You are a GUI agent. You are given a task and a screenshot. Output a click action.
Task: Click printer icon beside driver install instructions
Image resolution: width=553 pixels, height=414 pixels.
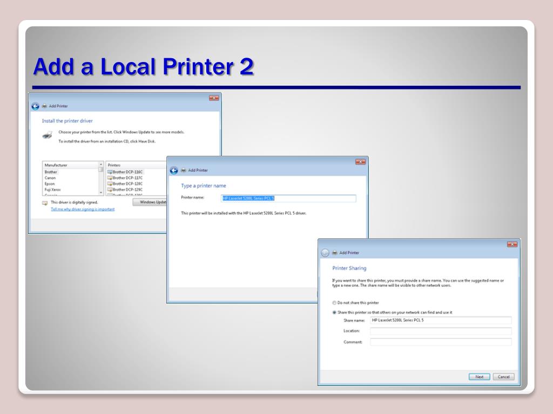tap(48, 135)
